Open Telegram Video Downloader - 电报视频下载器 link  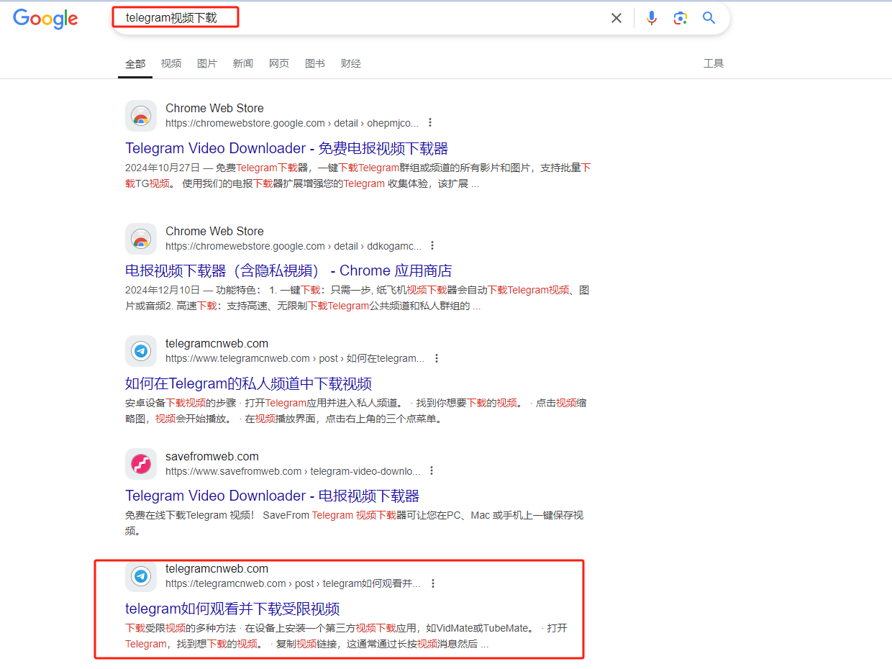[272, 496]
